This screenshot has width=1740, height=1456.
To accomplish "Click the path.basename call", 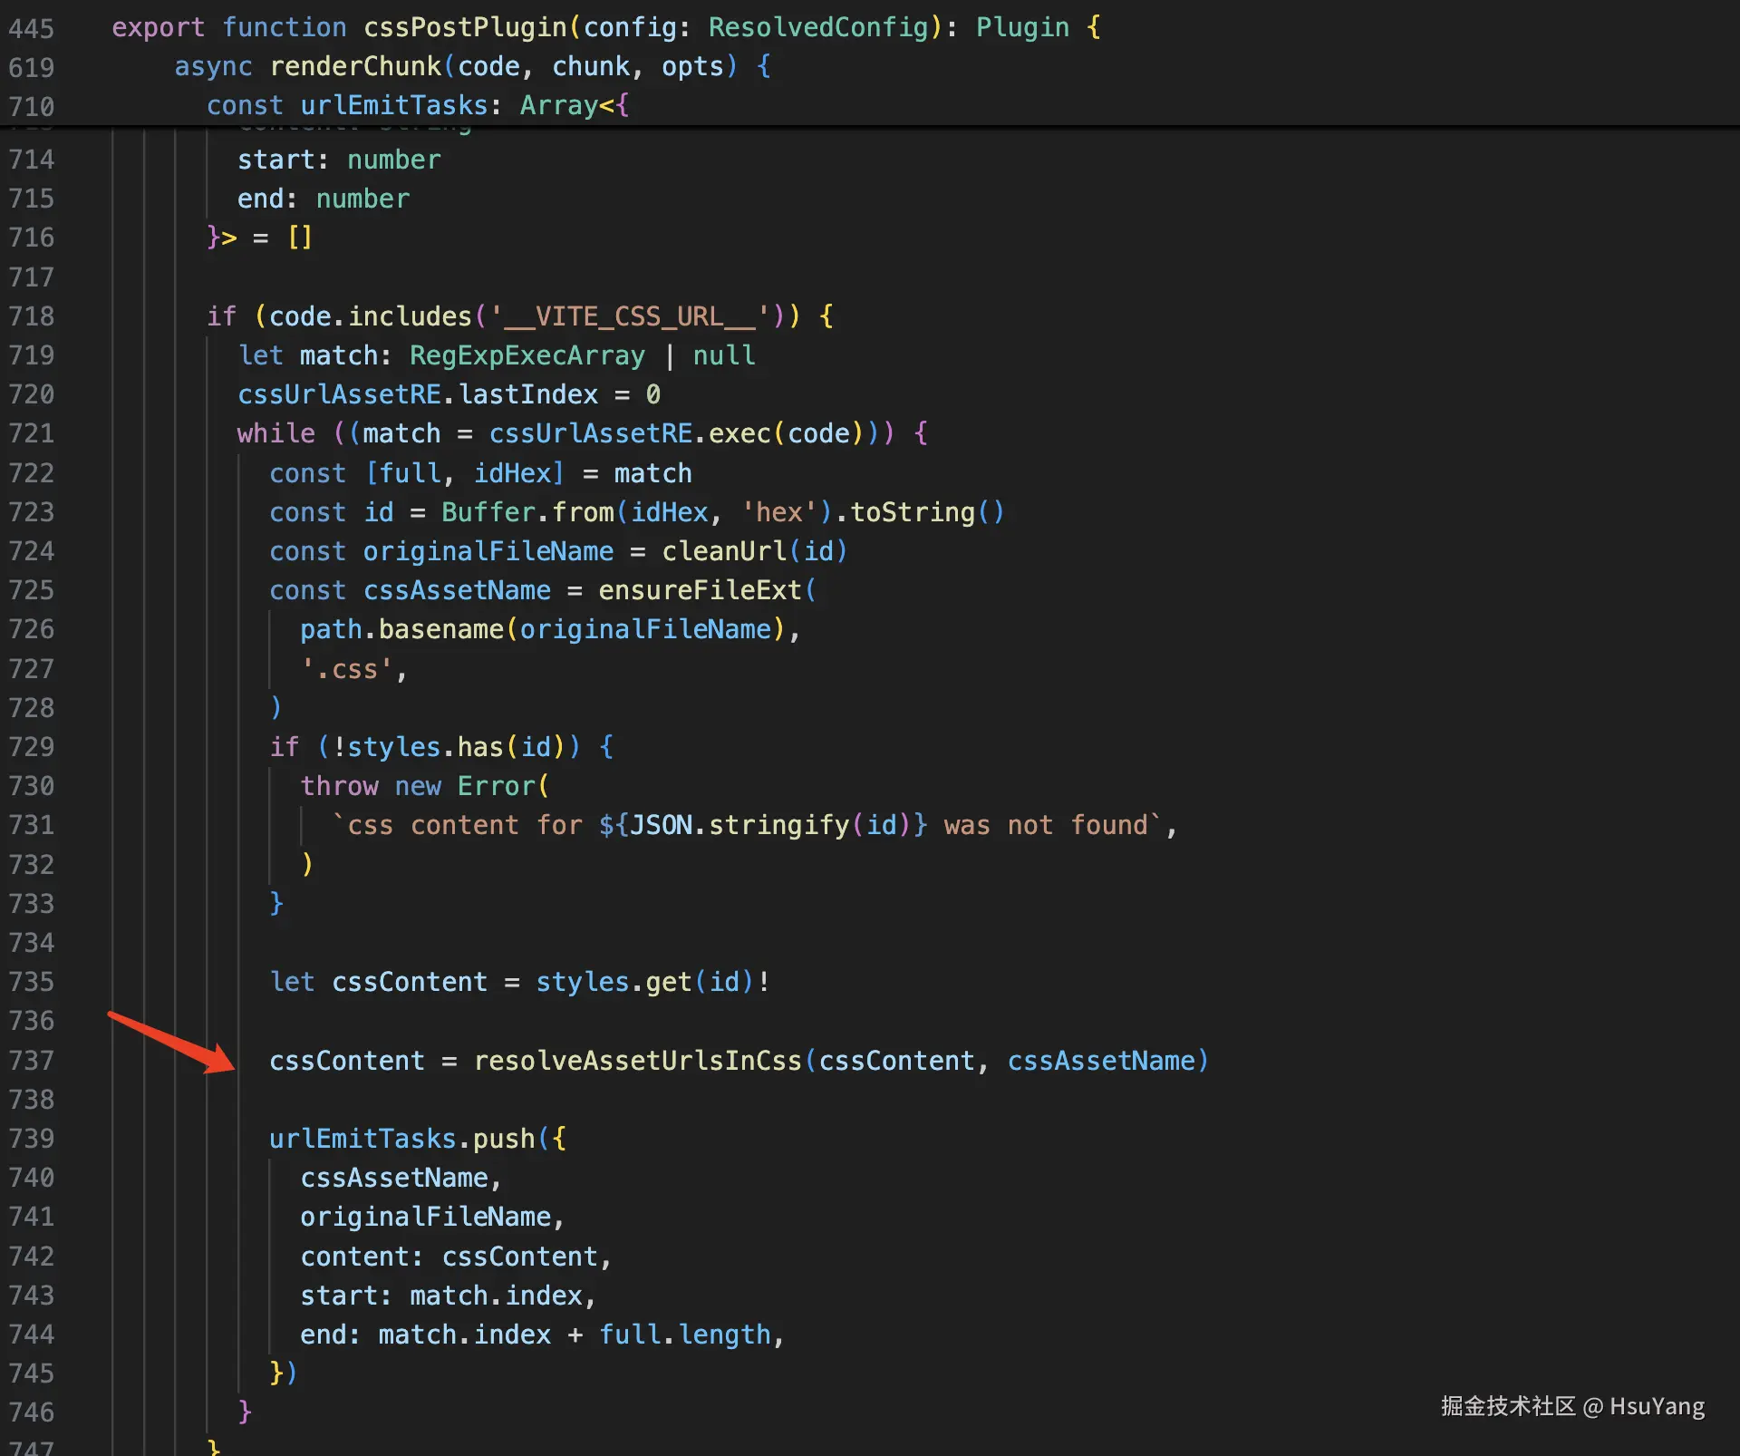I will [x=402, y=629].
